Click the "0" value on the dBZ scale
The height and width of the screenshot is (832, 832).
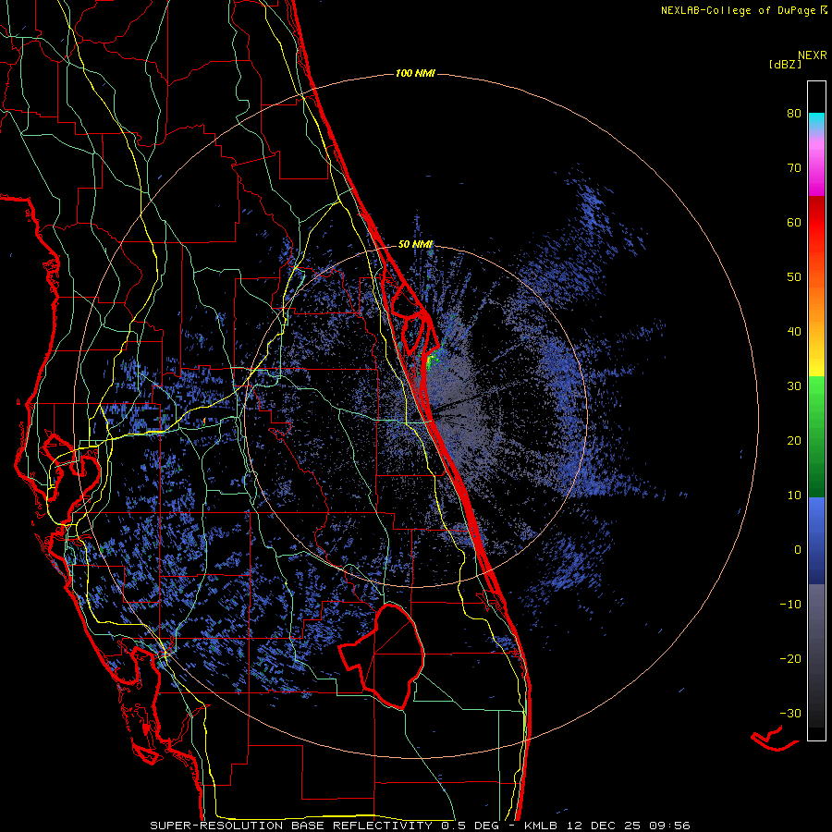coord(798,550)
